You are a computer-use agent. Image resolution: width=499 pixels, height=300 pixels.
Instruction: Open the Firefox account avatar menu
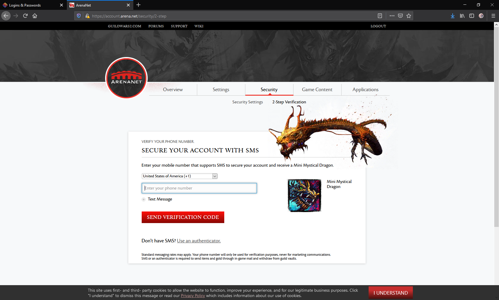click(x=481, y=16)
